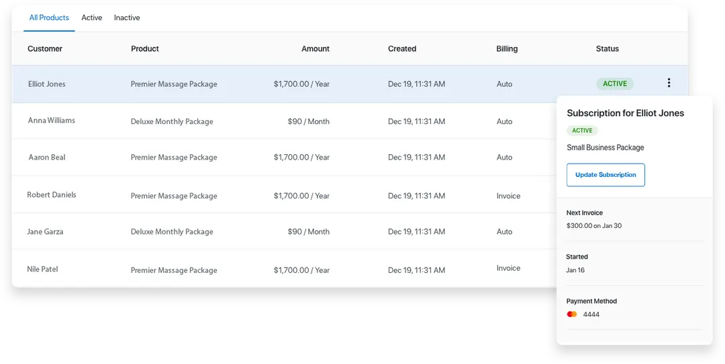The height and width of the screenshot is (364, 725).
Task: Open Aaron Beal's subscription row
Action: tap(47, 158)
